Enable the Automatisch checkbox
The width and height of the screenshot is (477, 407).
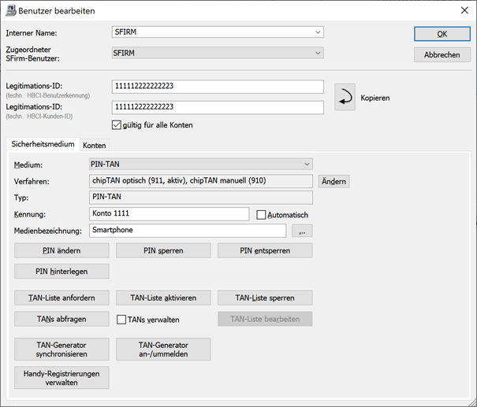pyautogui.click(x=261, y=215)
